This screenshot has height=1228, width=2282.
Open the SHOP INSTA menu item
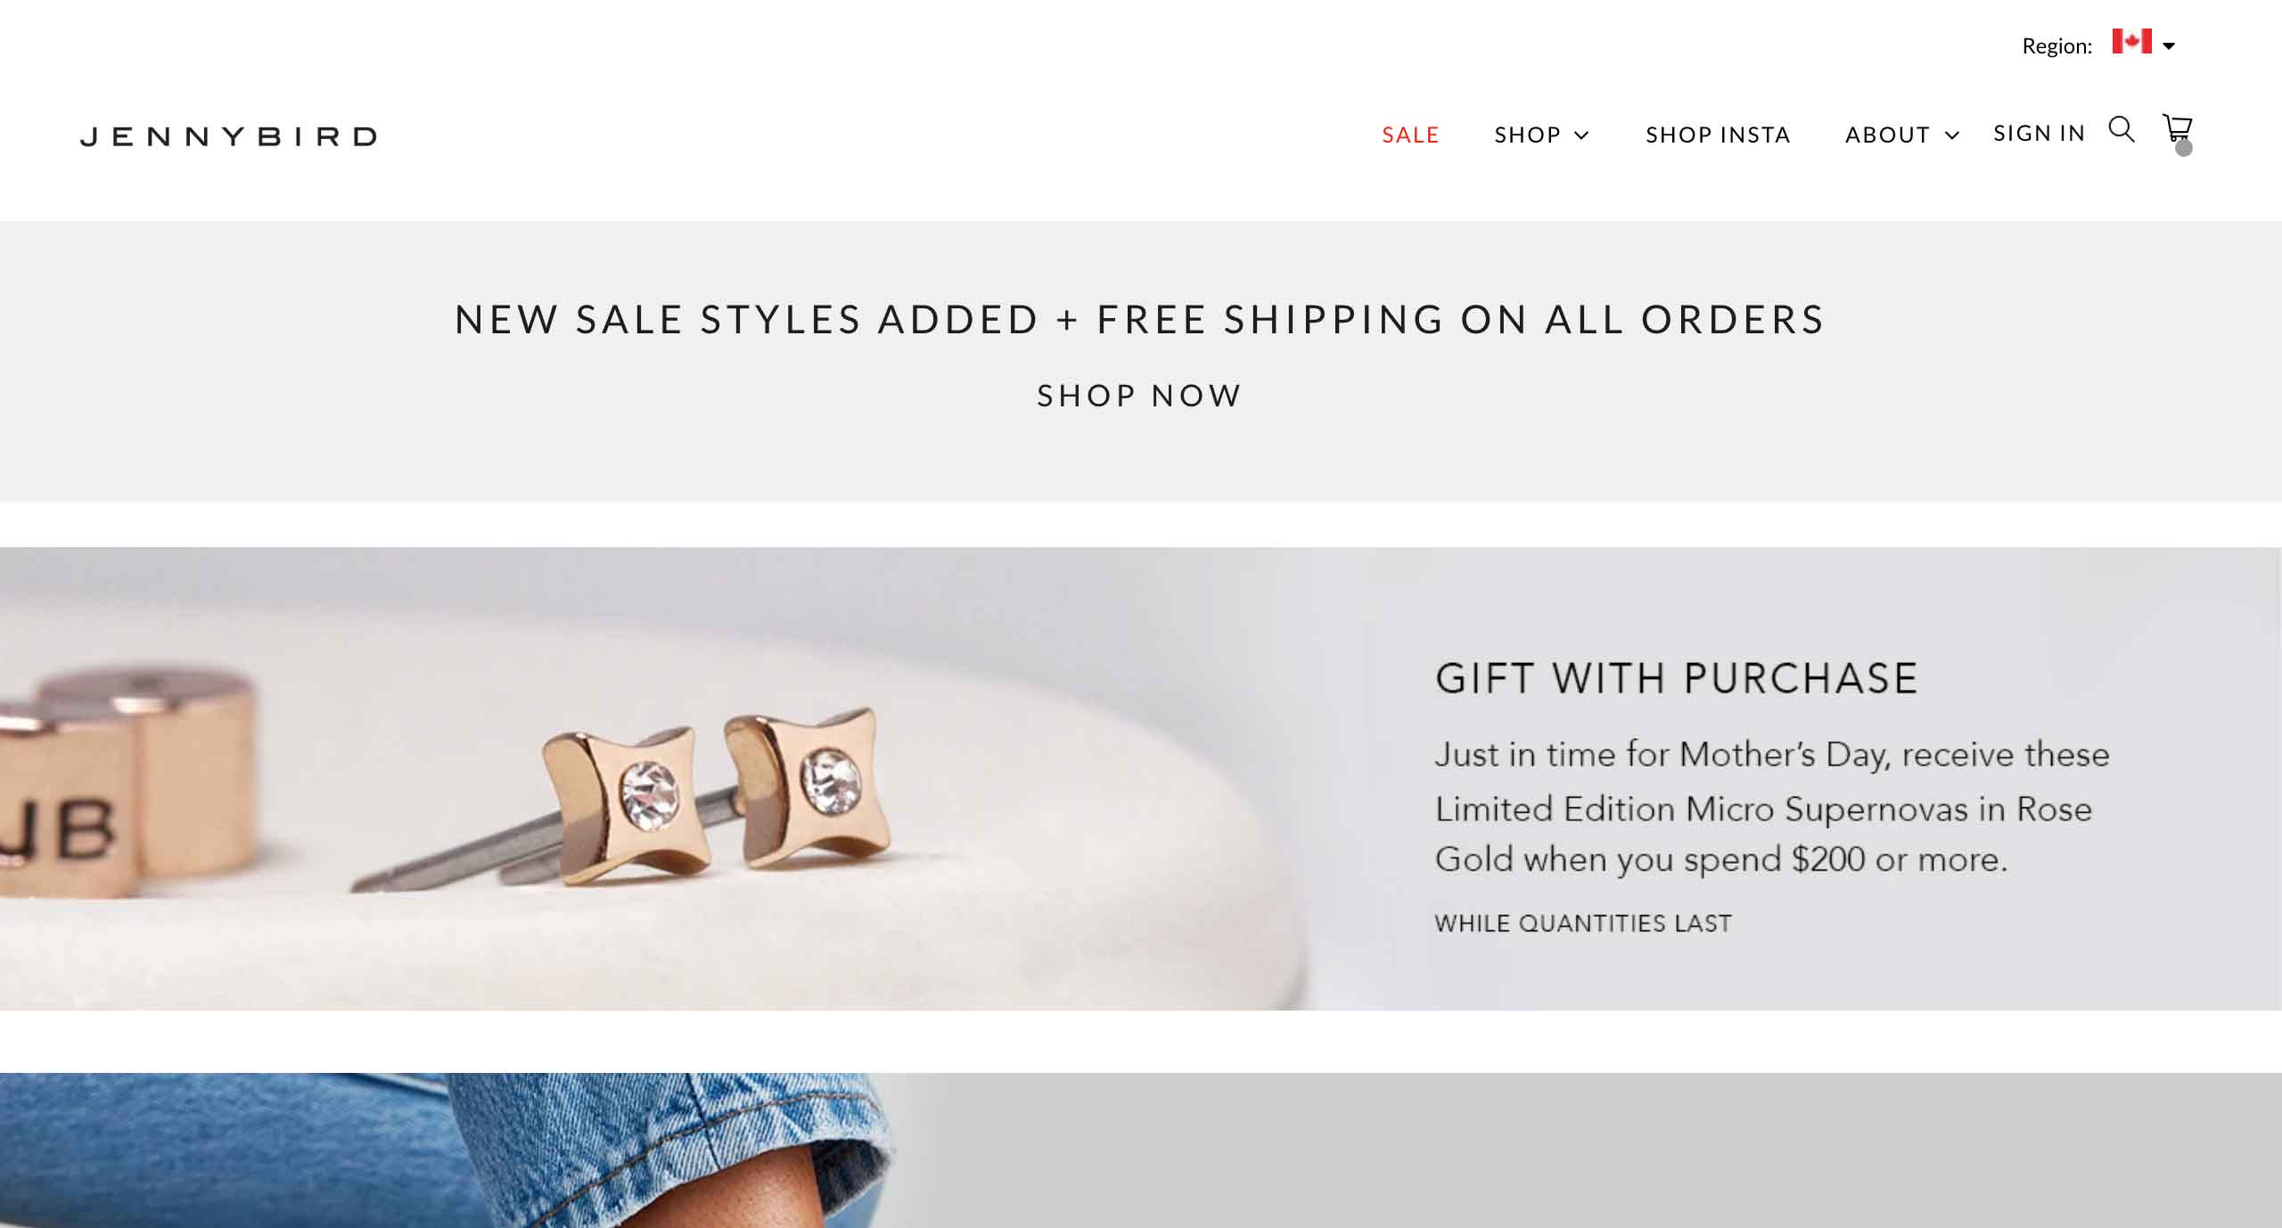[1718, 135]
